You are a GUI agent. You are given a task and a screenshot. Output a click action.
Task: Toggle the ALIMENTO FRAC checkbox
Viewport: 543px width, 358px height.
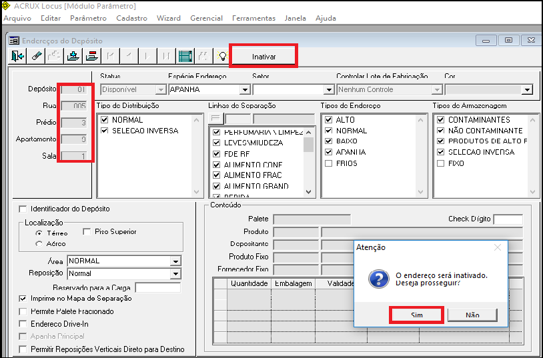tap(216, 175)
